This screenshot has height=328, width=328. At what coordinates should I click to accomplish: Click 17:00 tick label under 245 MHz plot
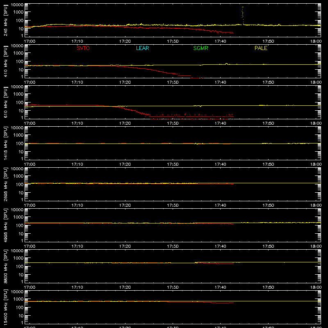[30, 41]
